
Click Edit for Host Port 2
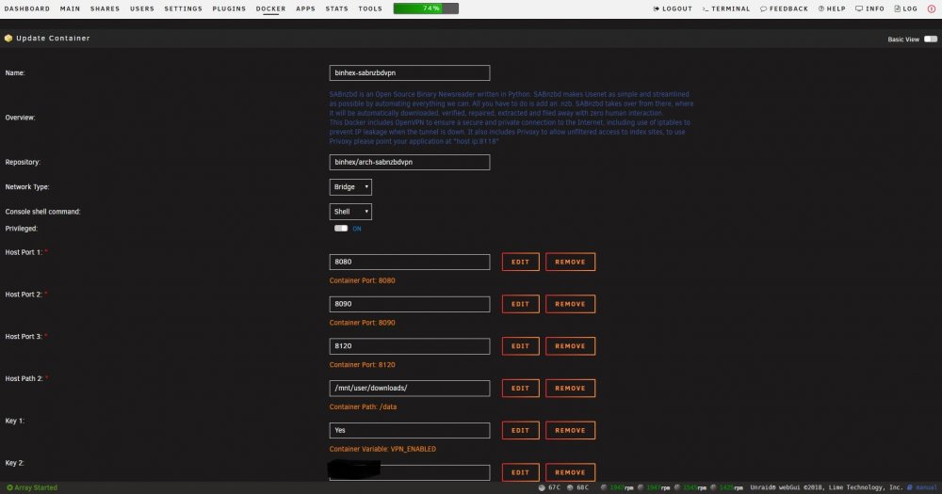click(520, 304)
